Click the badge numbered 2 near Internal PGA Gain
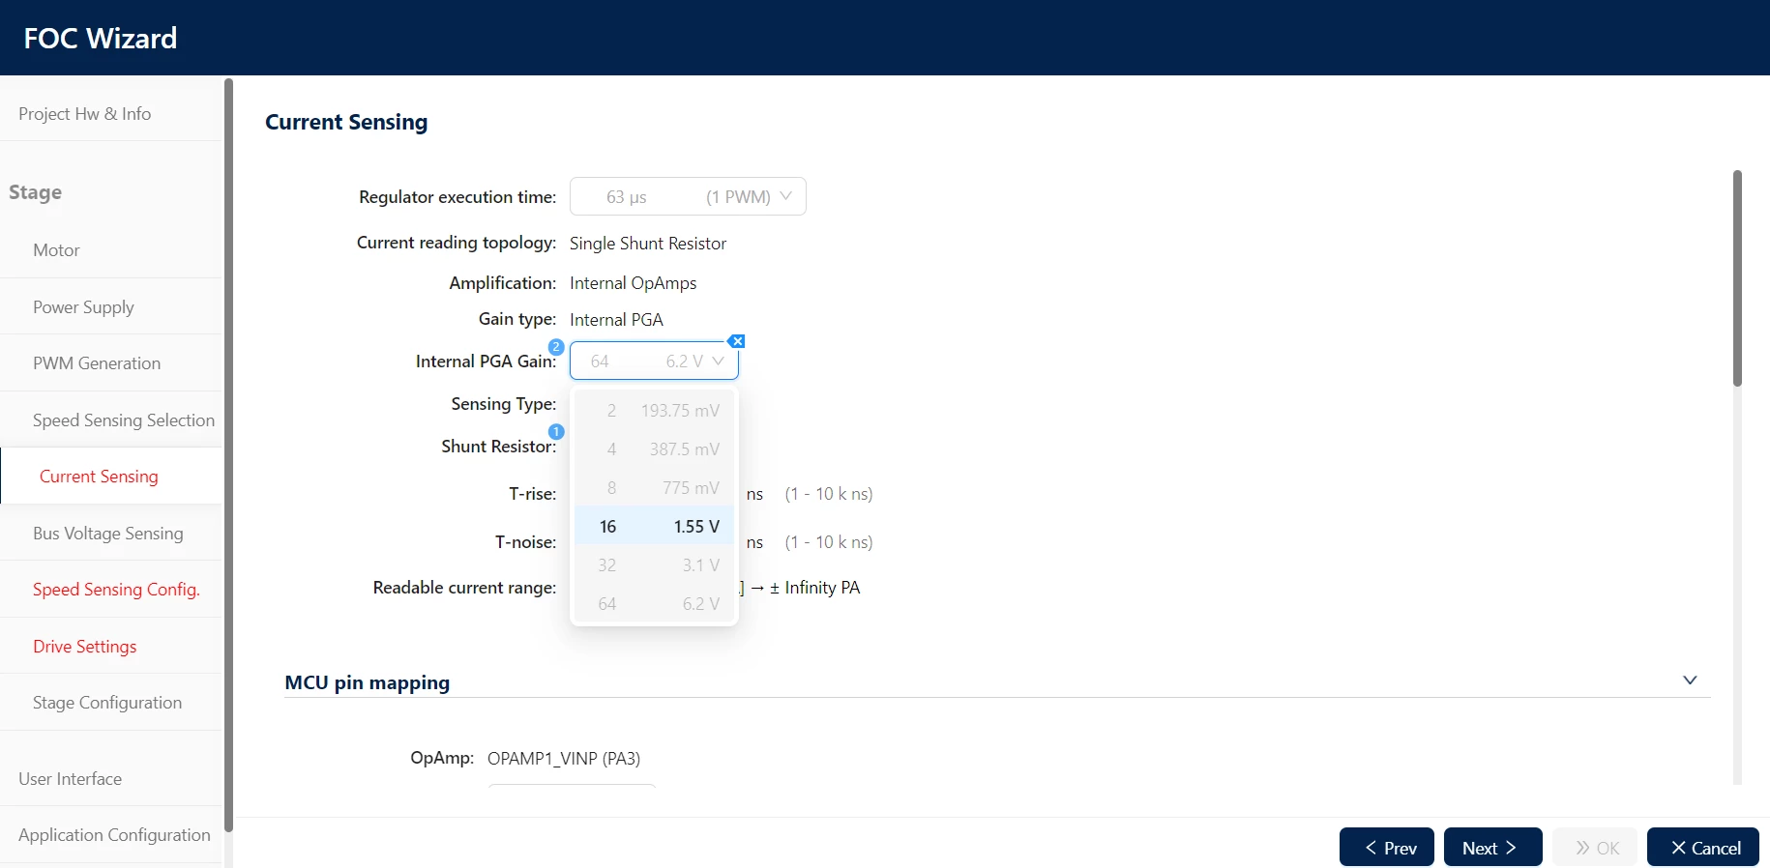The image size is (1770, 868). (556, 347)
